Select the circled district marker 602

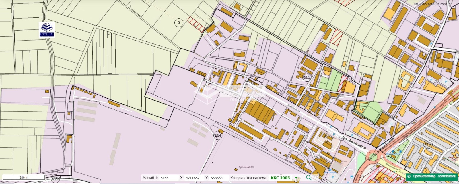(428, 144)
